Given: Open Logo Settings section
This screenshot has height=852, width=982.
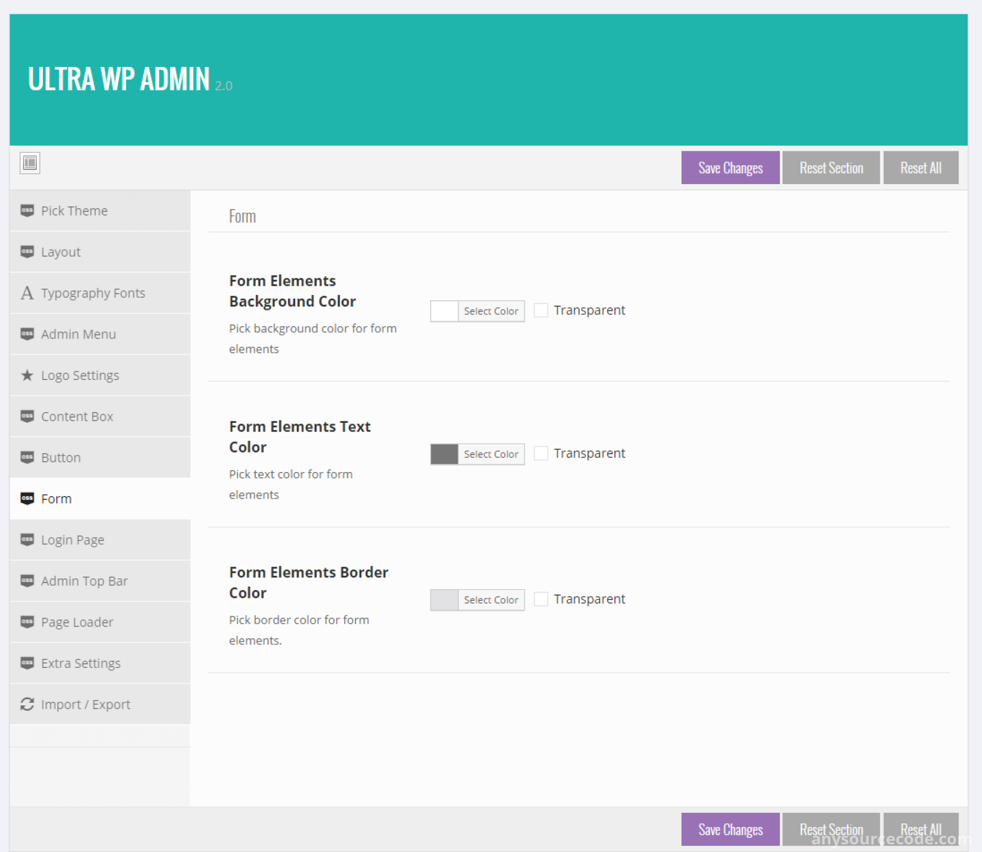Looking at the screenshot, I should [100, 375].
